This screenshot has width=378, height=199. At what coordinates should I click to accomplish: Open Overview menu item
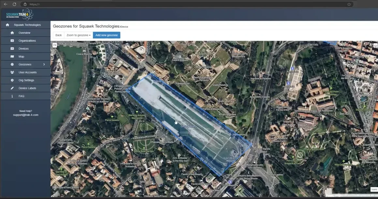click(x=25, y=33)
